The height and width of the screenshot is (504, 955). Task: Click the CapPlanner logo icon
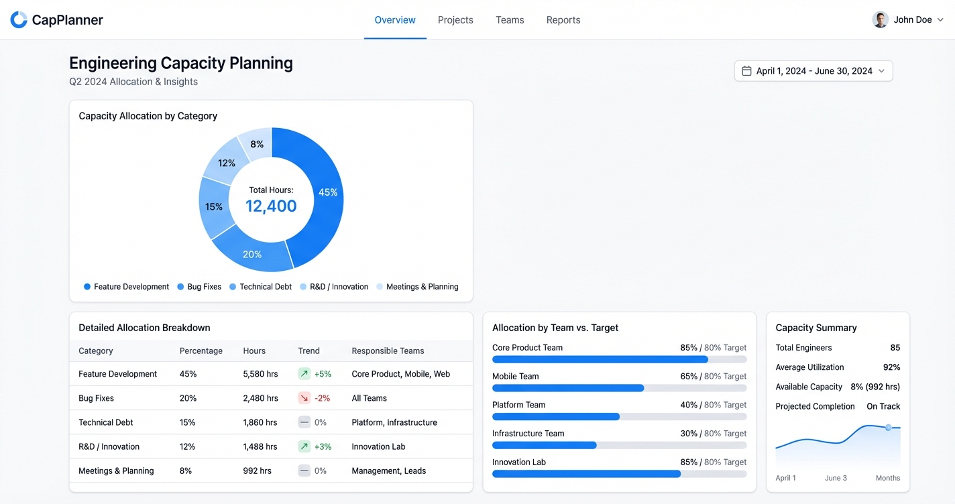(x=18, y=19)
